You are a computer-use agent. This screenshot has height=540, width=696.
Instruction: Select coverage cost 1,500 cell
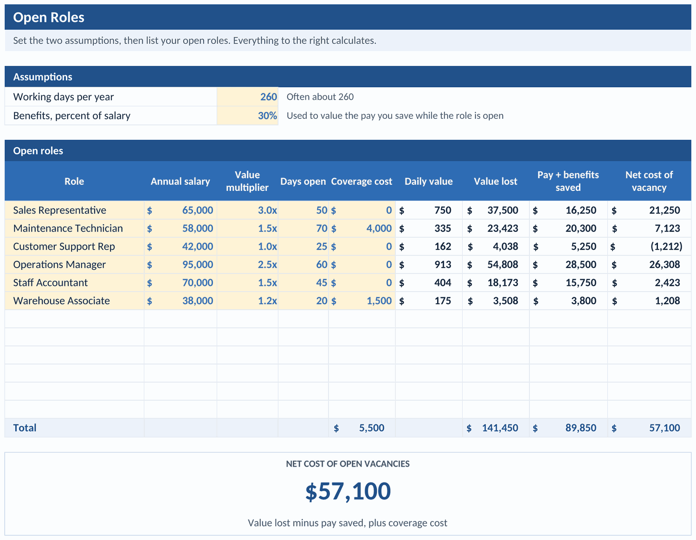click(362, 300)
